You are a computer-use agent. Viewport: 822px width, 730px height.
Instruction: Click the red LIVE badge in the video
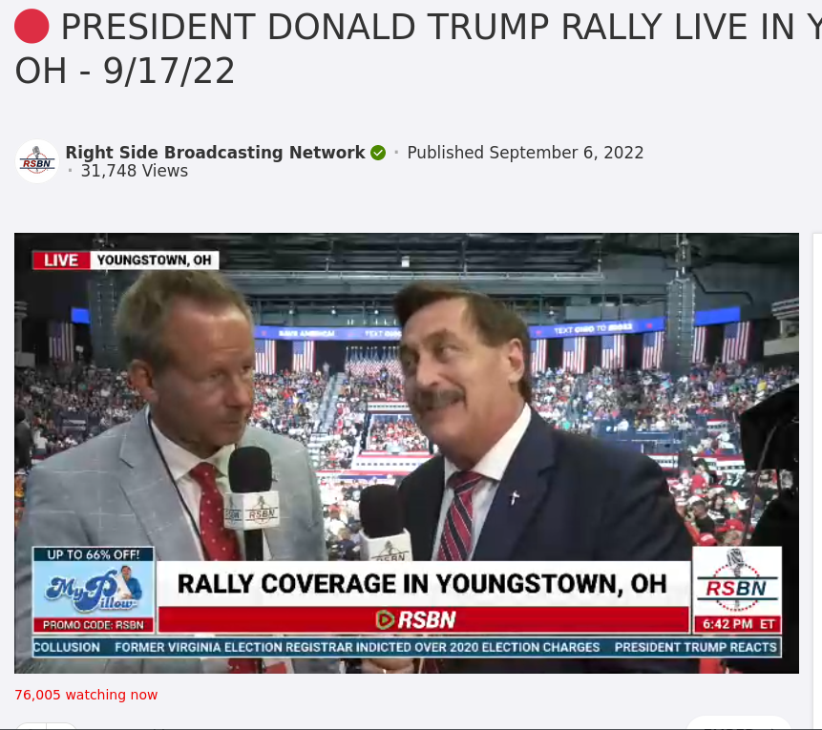61,261
